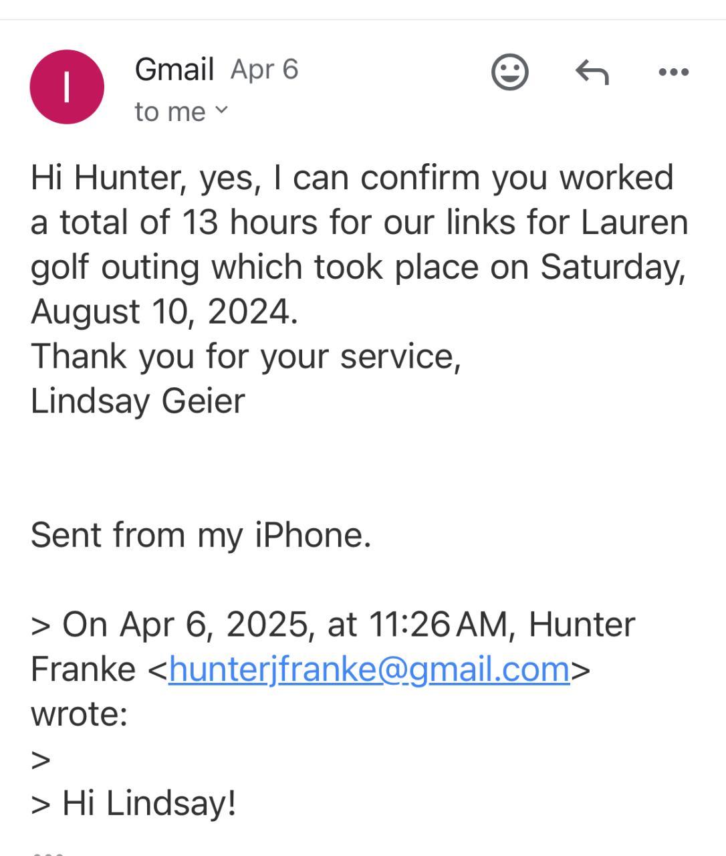The width and height of the screenshot is (726, 856).
Task: Open the hunterjfranke@gmail.com email link
Action: point(369,669)
